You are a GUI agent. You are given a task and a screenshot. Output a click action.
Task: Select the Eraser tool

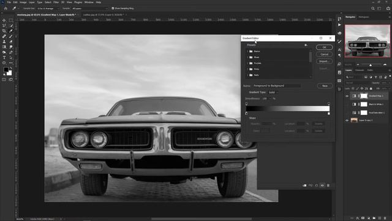11,42
